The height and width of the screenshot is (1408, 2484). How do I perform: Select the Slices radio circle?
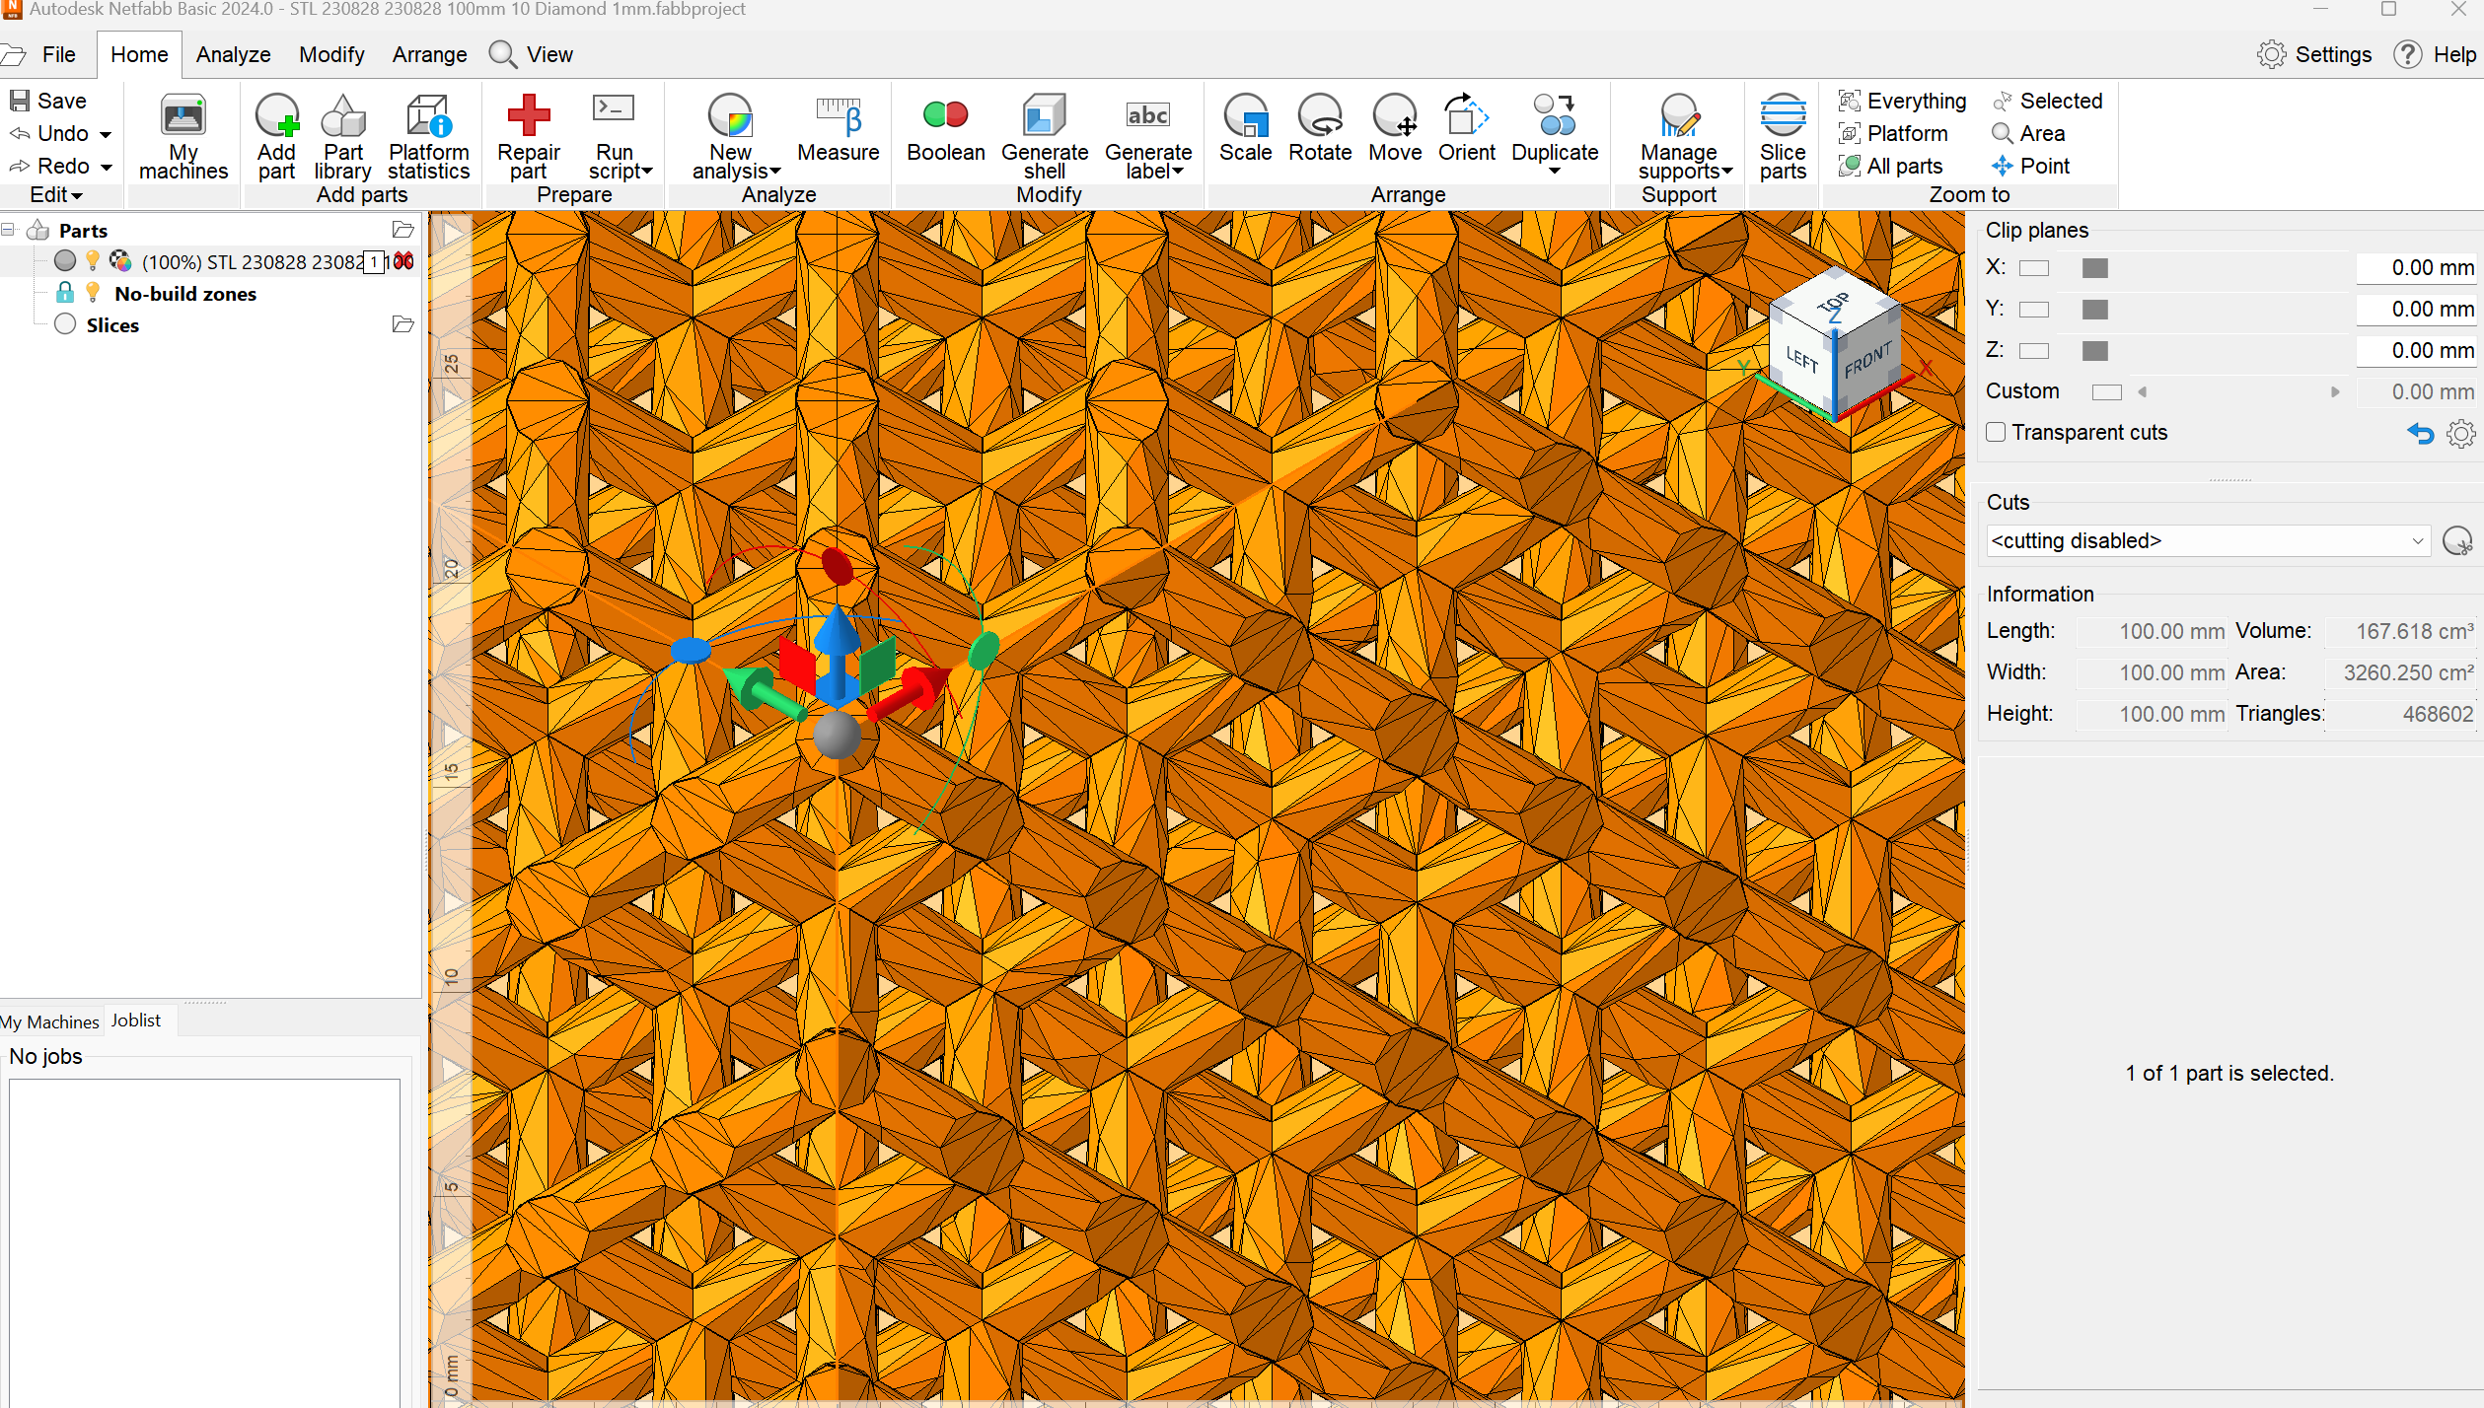point(65,325)
